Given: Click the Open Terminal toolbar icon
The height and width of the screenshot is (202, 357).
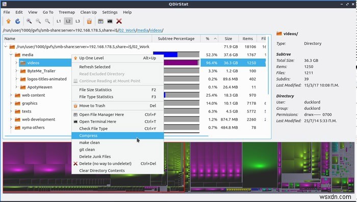Looking at the screenshot, I should click(x=110, y=21).
